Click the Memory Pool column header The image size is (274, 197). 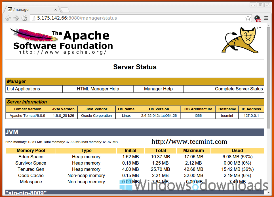31,151
